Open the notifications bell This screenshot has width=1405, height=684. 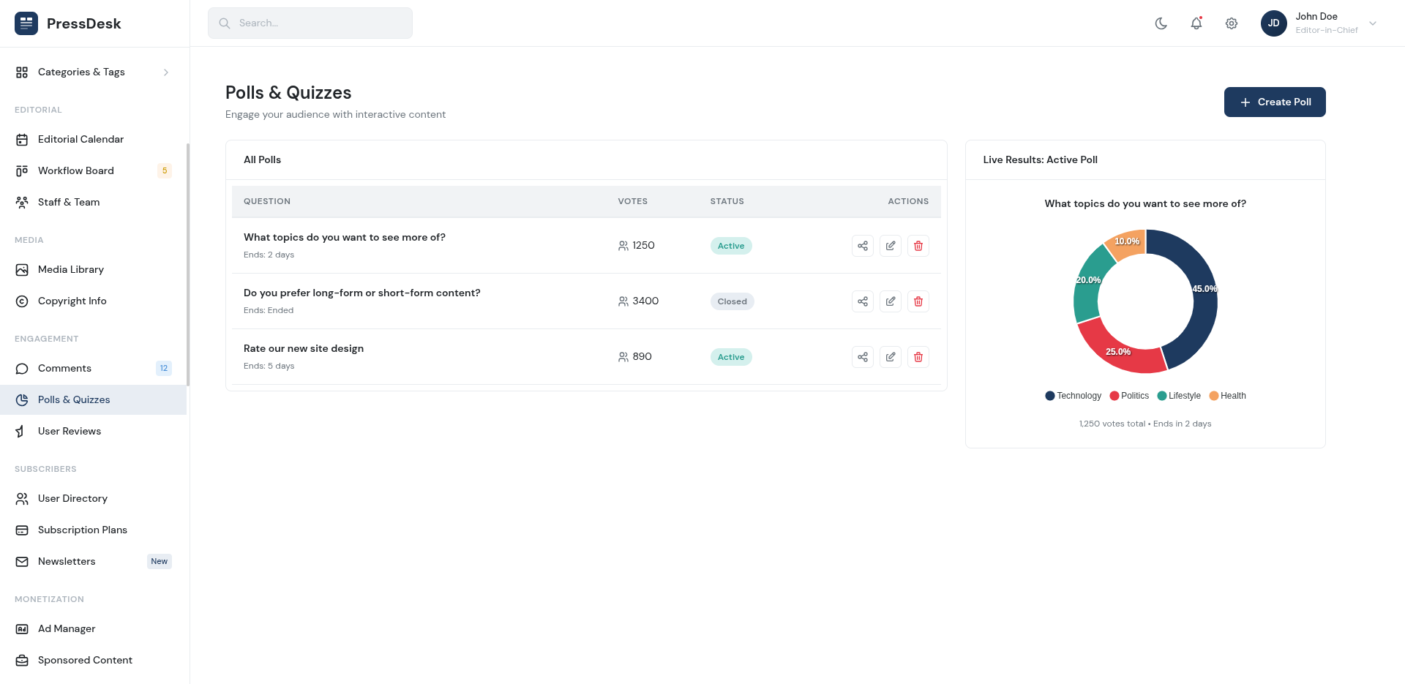click(x=1196, y=23)
